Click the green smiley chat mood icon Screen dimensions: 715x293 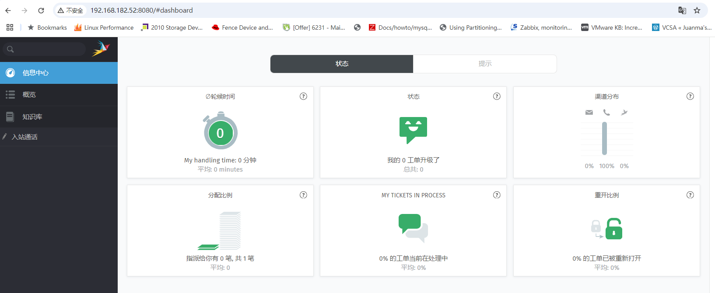[x=413, y=130]
